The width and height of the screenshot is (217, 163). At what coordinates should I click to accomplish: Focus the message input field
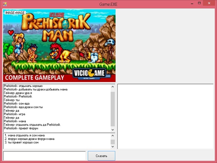pos(44,156)
